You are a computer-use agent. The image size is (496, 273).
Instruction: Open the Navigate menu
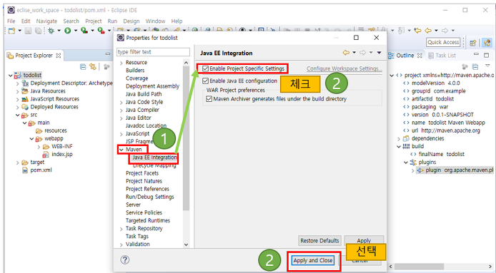pyautogui.click(x=46, y=21)
